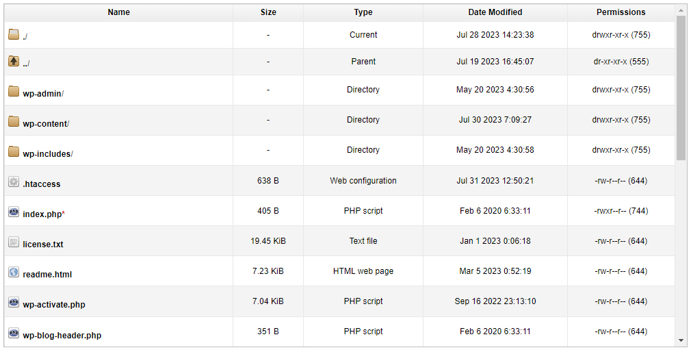
Task: Open the wp-blog-header.php file
Action: (x=62, y=336)
